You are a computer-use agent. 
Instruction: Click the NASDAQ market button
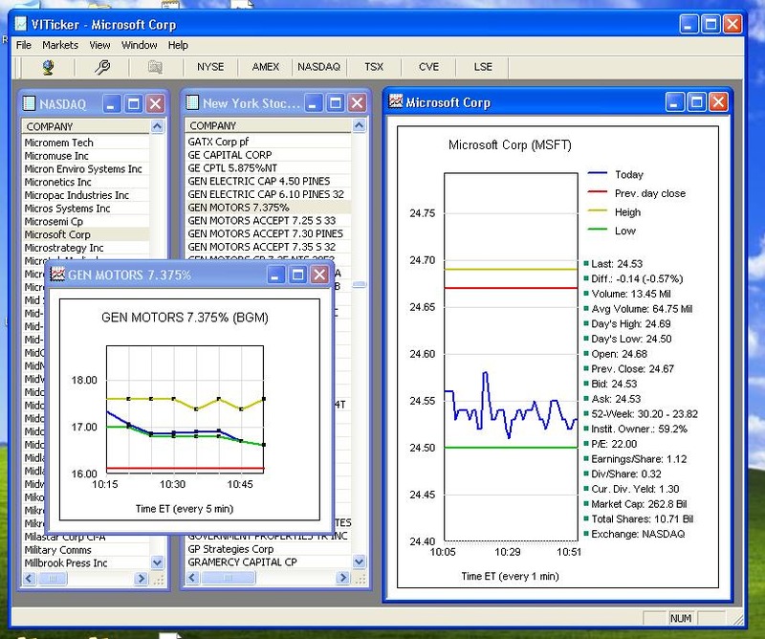pyautogui.click(x=318, y=66)
